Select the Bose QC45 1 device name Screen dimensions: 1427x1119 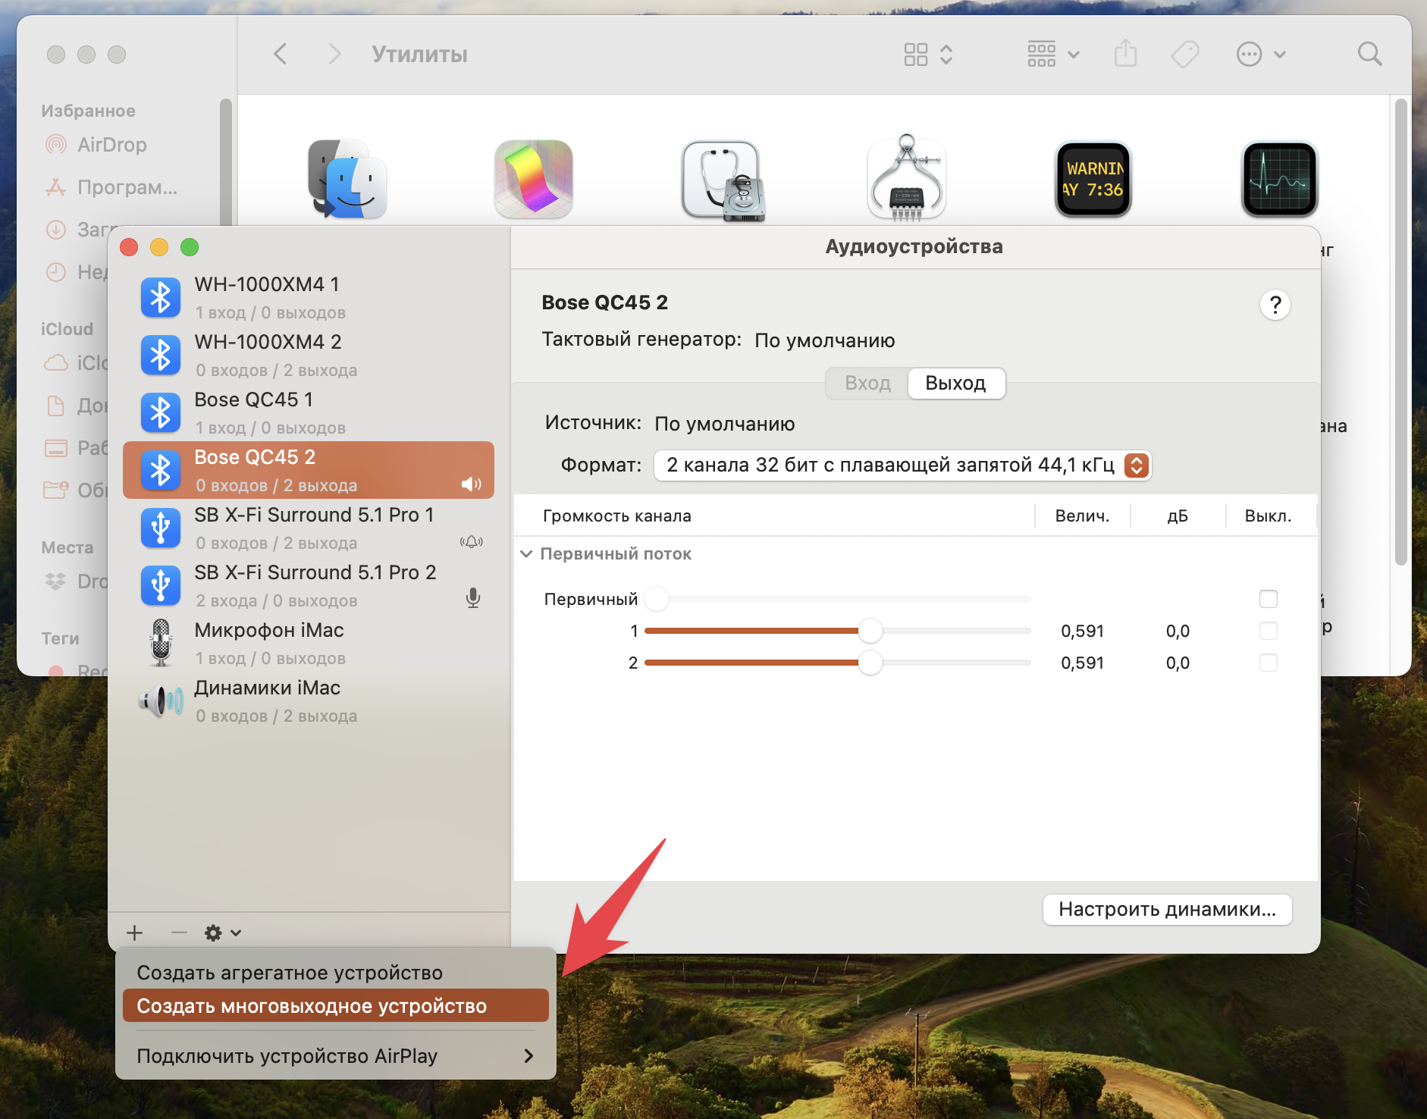click(253, 400)
